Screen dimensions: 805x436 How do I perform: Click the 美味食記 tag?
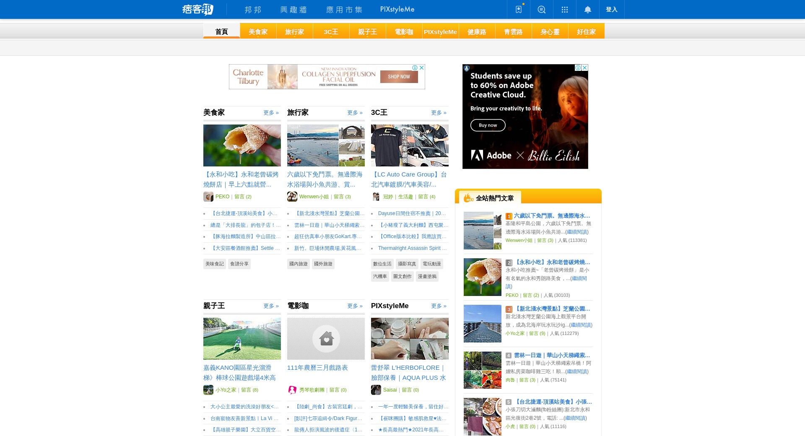point(215,264)
